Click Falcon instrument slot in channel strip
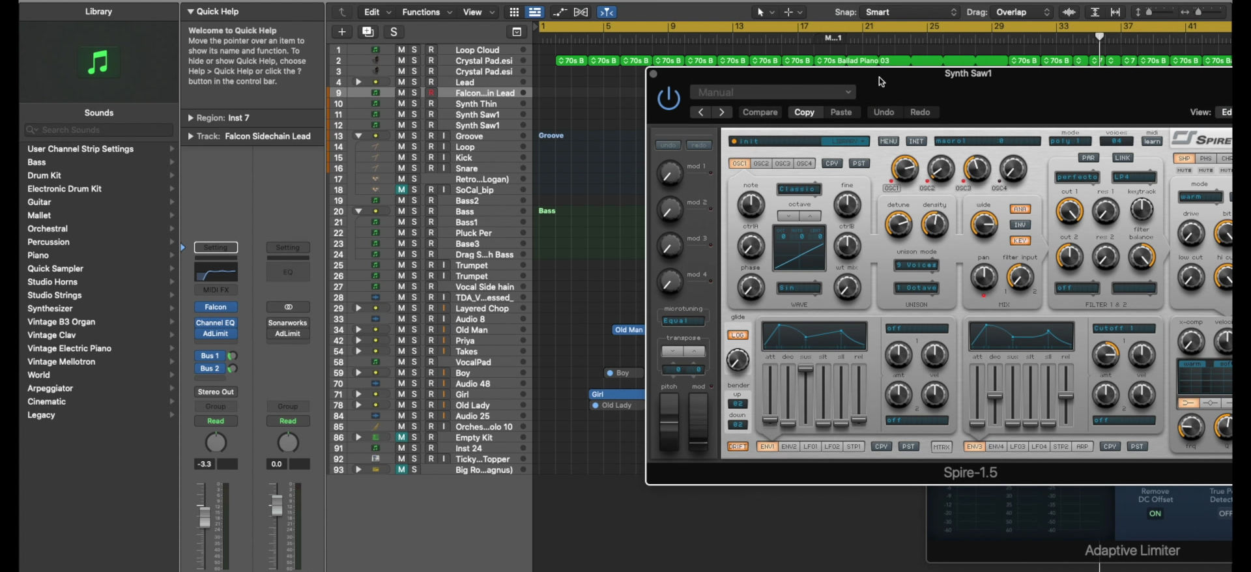This screenshot has height=572, width=1251. [216, 307]
